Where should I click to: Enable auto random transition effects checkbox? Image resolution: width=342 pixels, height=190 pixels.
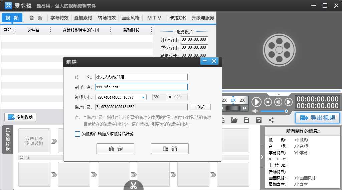(x=77, y=134)
